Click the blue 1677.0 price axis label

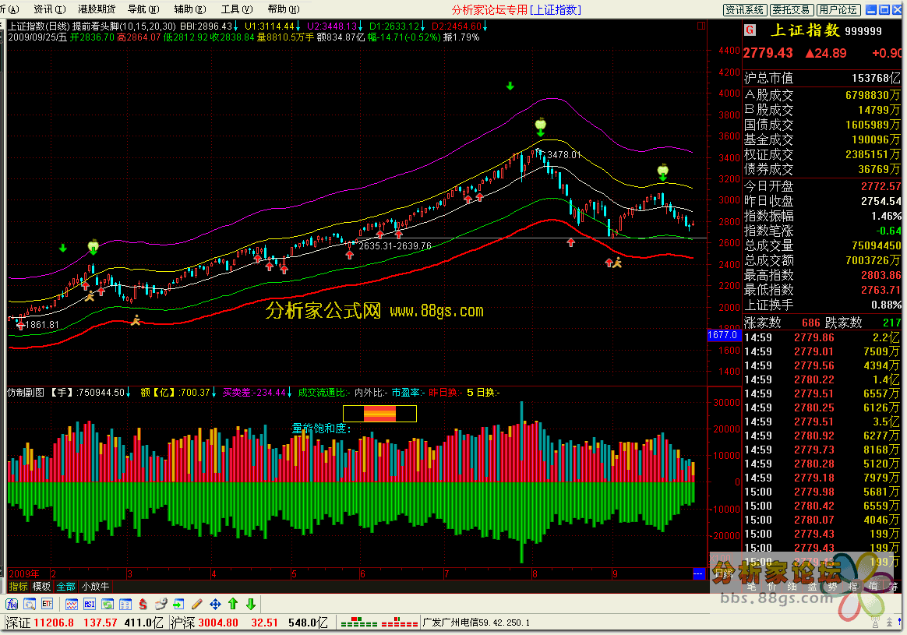tap(723, 335)
